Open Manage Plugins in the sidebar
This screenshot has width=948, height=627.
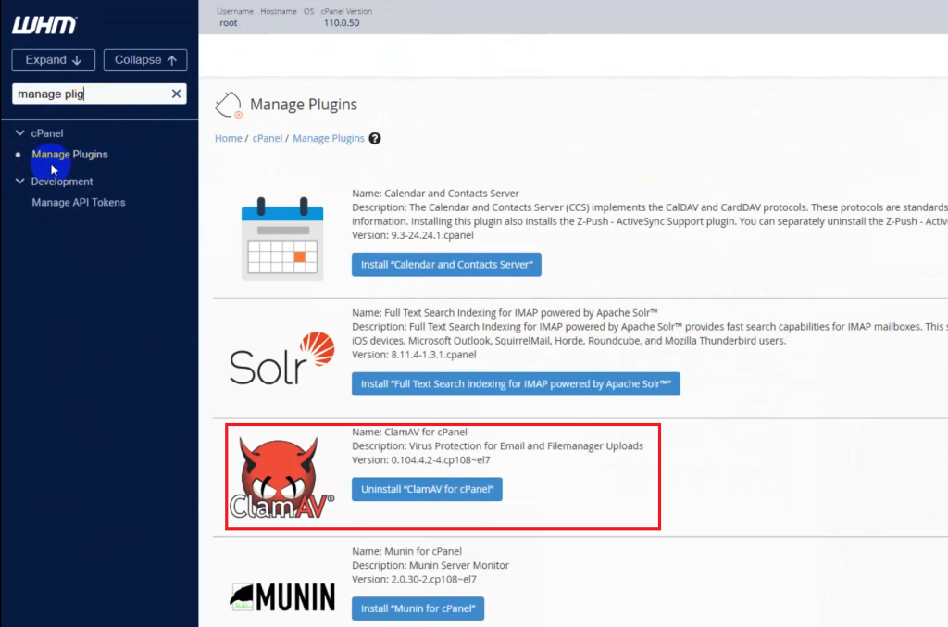[x=69, y=155]
